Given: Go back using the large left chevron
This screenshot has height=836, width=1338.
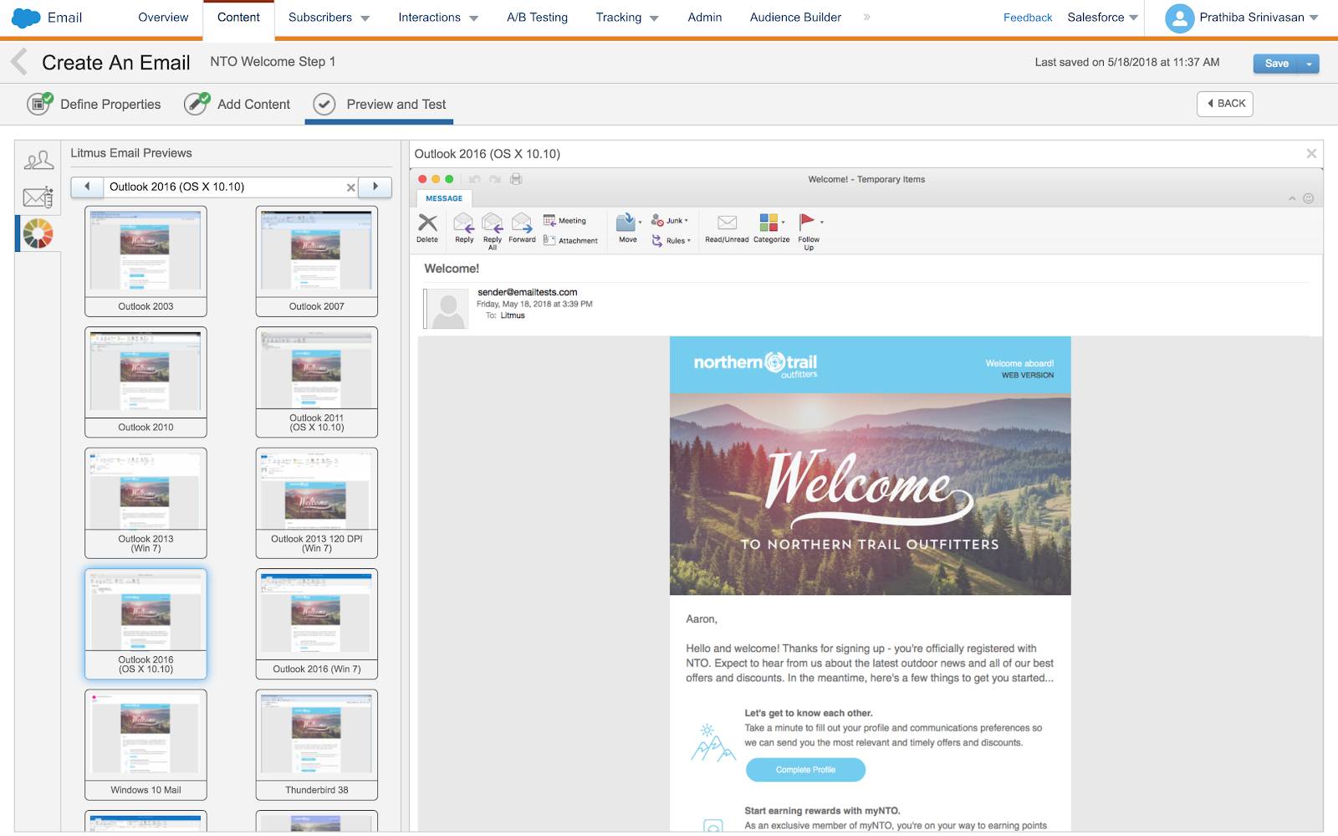Looking at the screenshot, I should tap(19, 62).
